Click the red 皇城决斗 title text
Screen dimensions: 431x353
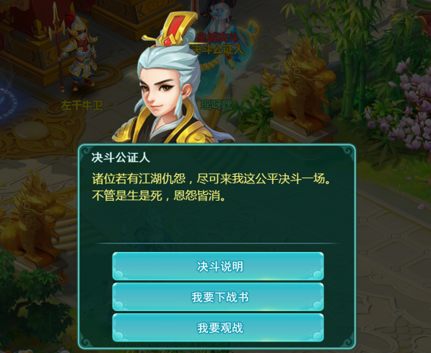click(217, 38)
